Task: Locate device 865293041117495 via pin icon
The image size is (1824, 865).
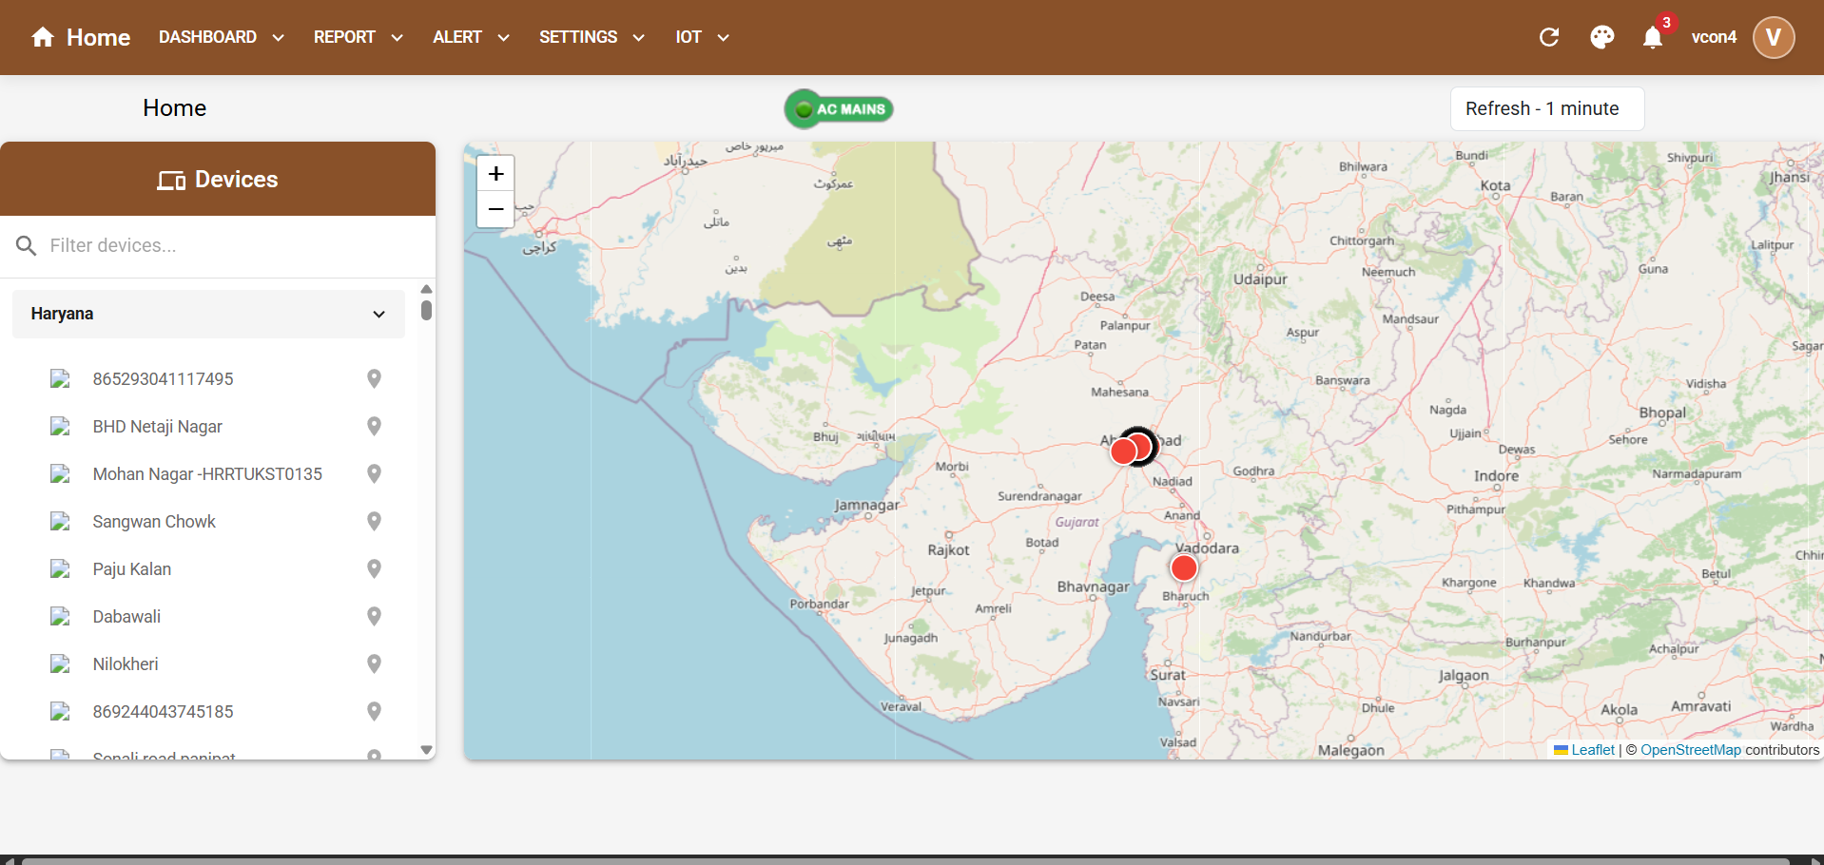Action: [375, 379]
